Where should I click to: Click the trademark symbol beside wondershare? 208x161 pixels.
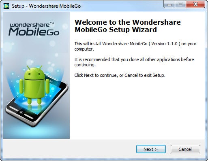pos(52,23)
